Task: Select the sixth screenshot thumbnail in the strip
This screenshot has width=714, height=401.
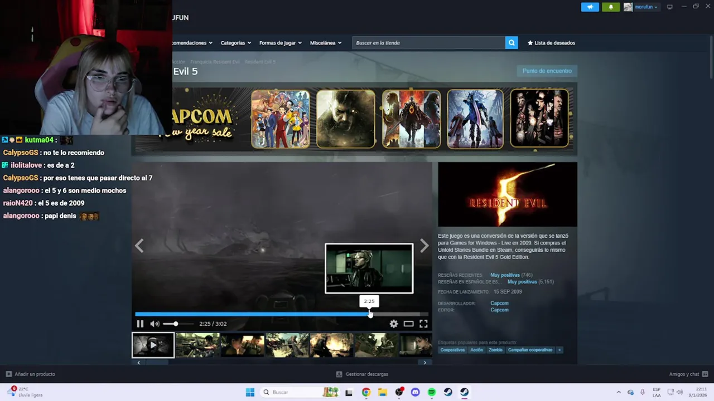Action: click(x=376, y=345)
